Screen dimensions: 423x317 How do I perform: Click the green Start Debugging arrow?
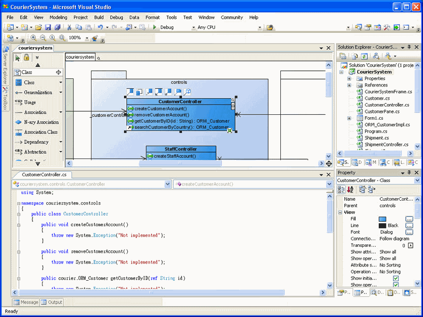point(154,27)
